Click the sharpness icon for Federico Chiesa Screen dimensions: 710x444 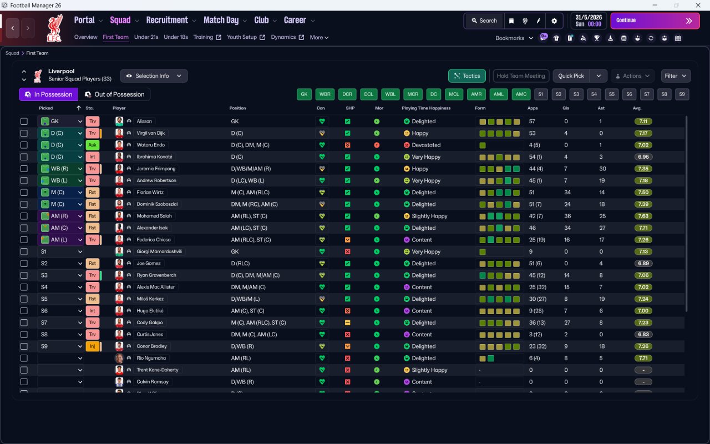347,240
